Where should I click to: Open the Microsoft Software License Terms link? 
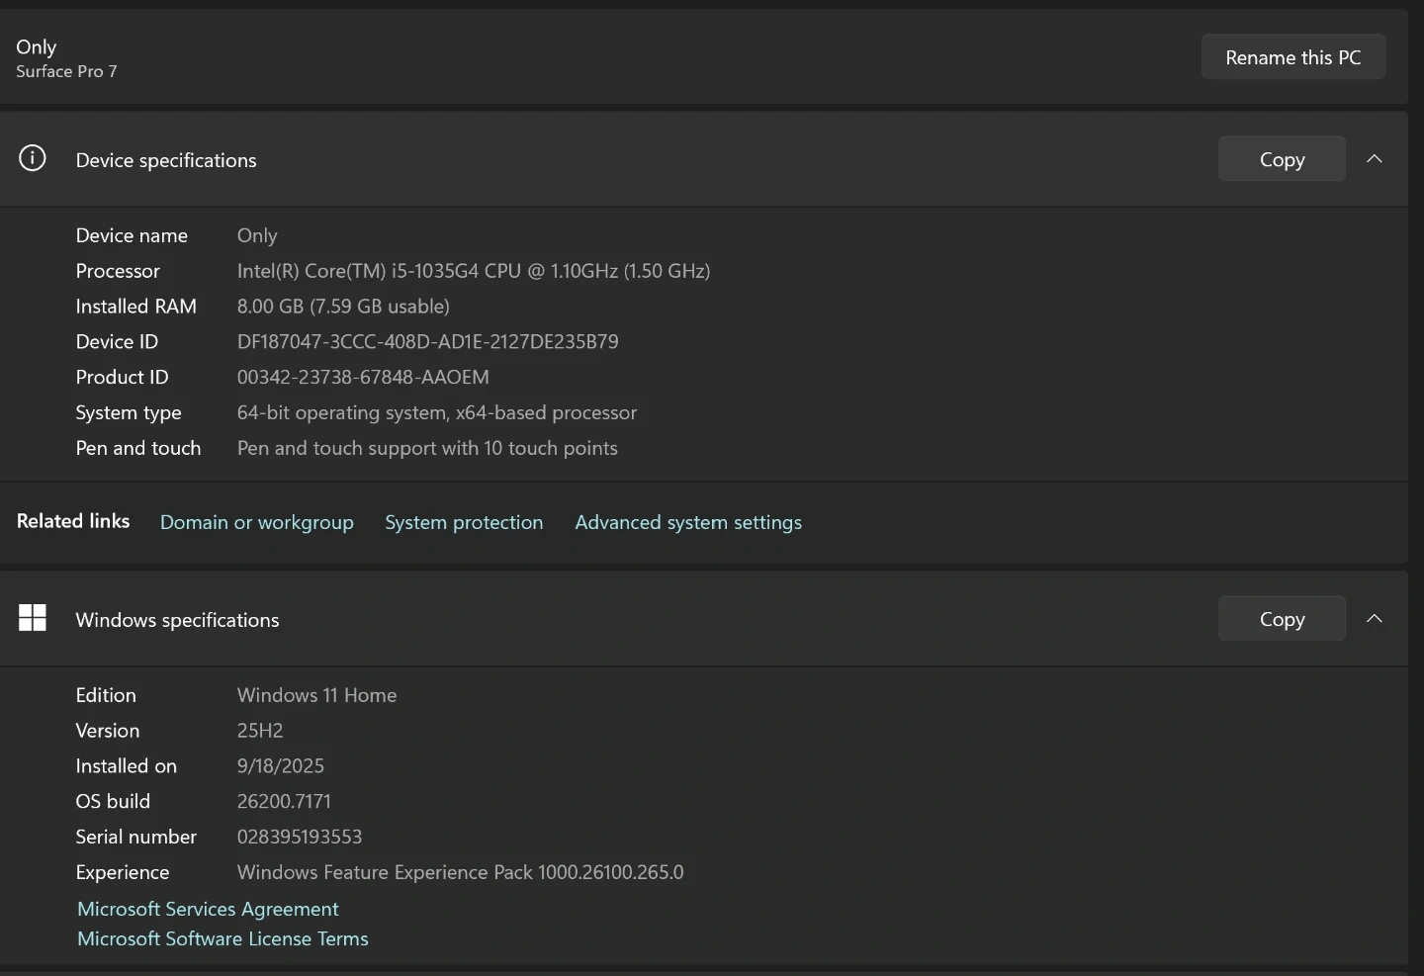coord(222,938)
